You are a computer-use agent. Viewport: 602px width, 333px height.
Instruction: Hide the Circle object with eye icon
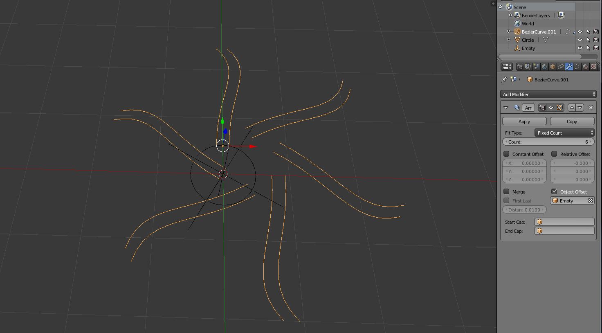[580, 40]
